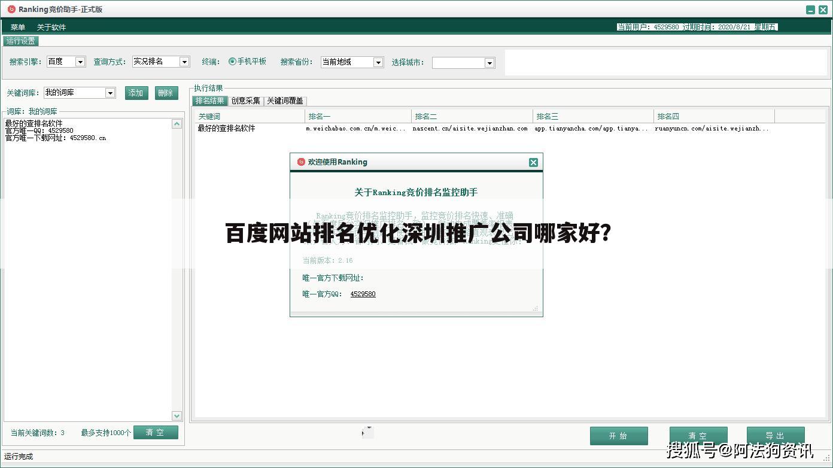Click the 排名四 column header
Screen dimensions: 833x468
point(714,116)
